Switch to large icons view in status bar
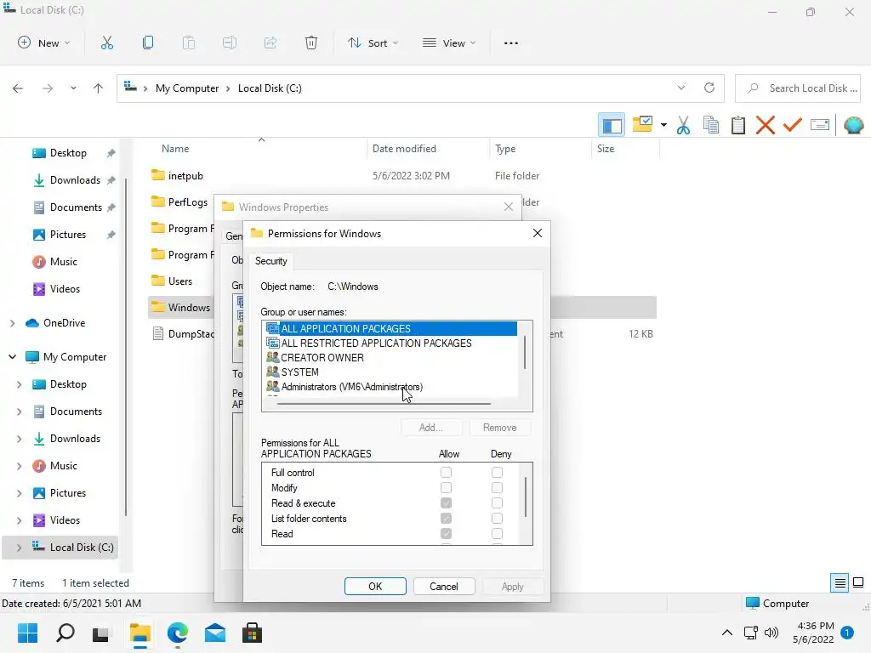The width and height of the screenshot is (871, 653). [858, 582]
